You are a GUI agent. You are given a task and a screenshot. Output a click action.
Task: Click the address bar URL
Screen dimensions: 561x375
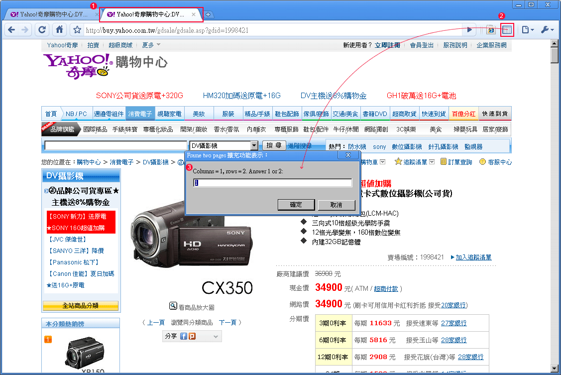click(167, 30)
